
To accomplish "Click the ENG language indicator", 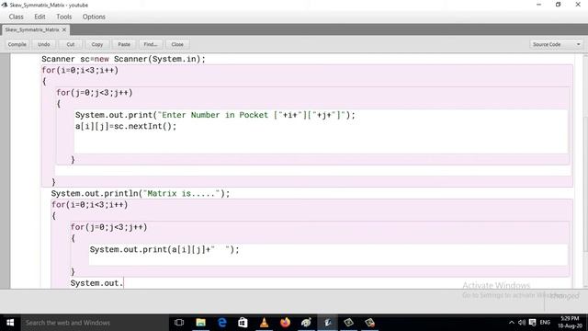I will (545, 323).
